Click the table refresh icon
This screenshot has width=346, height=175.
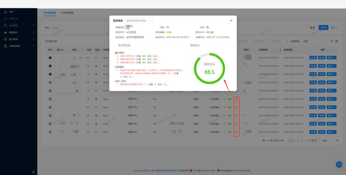(332, 41)
